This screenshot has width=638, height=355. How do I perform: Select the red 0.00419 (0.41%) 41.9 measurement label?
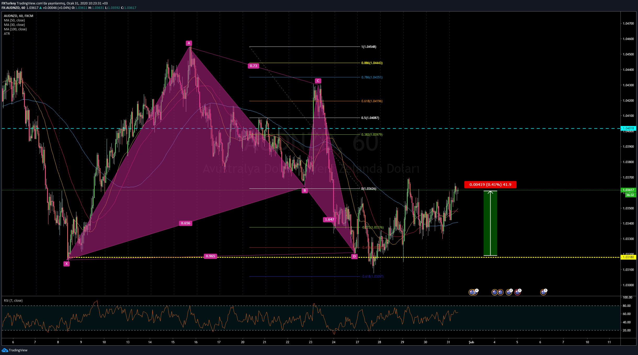[x=490, y=185]
